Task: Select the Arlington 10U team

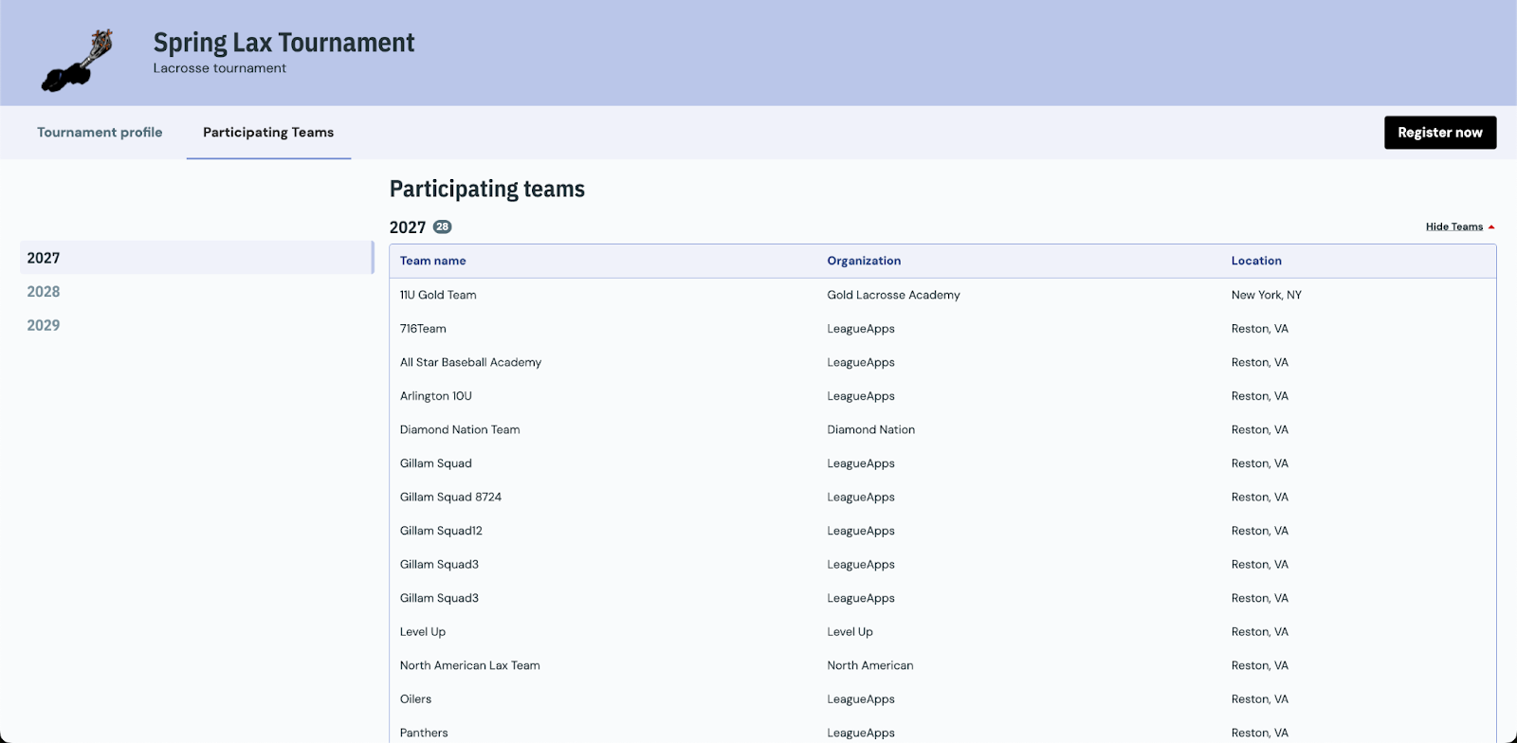Action: click(x=436, y=396)
